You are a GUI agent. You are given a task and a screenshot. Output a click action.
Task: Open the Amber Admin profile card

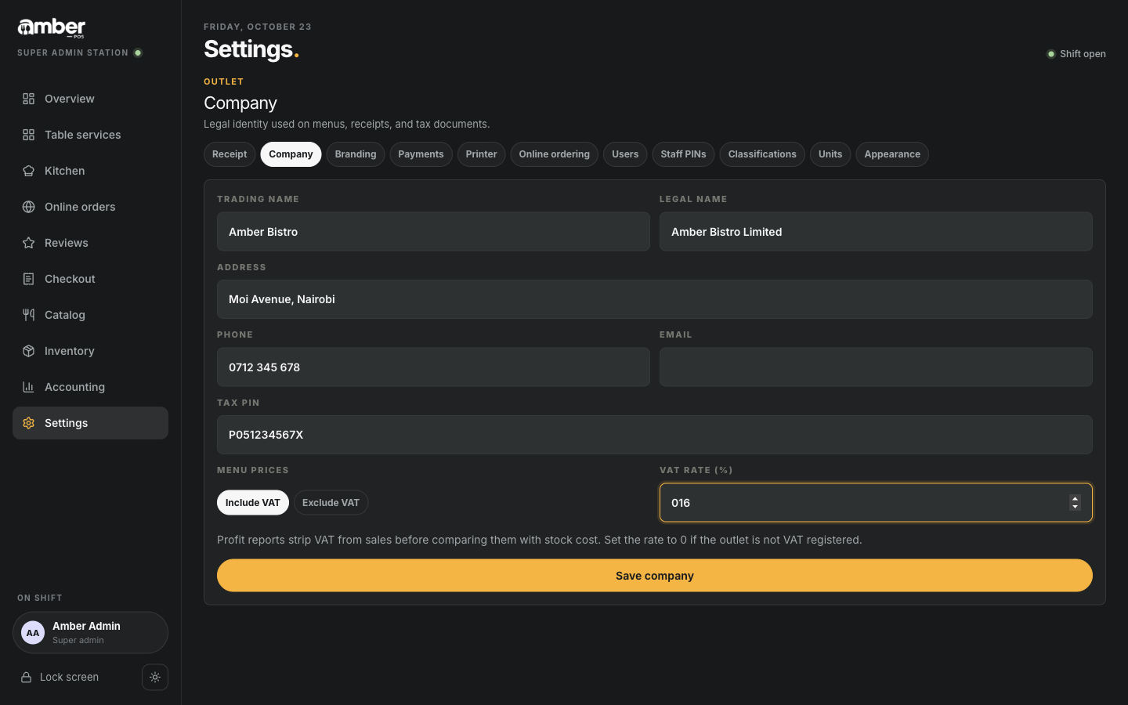(90, 633)
